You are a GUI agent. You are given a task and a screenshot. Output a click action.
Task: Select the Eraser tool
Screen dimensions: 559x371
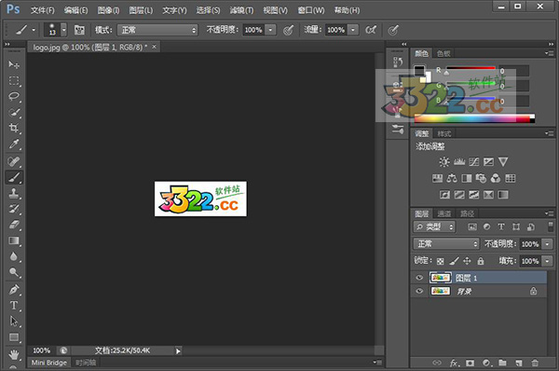click(x=14, y=225)
